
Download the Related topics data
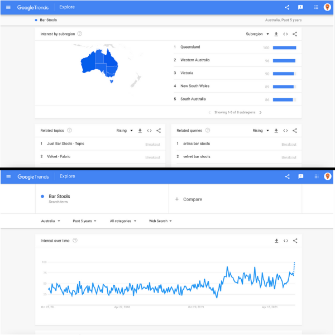(140, 131)
